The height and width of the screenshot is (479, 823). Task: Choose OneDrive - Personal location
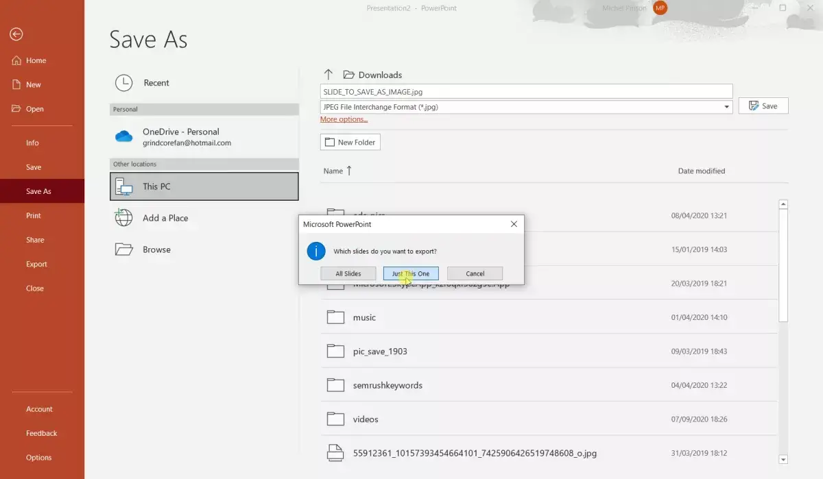[204, 137]
